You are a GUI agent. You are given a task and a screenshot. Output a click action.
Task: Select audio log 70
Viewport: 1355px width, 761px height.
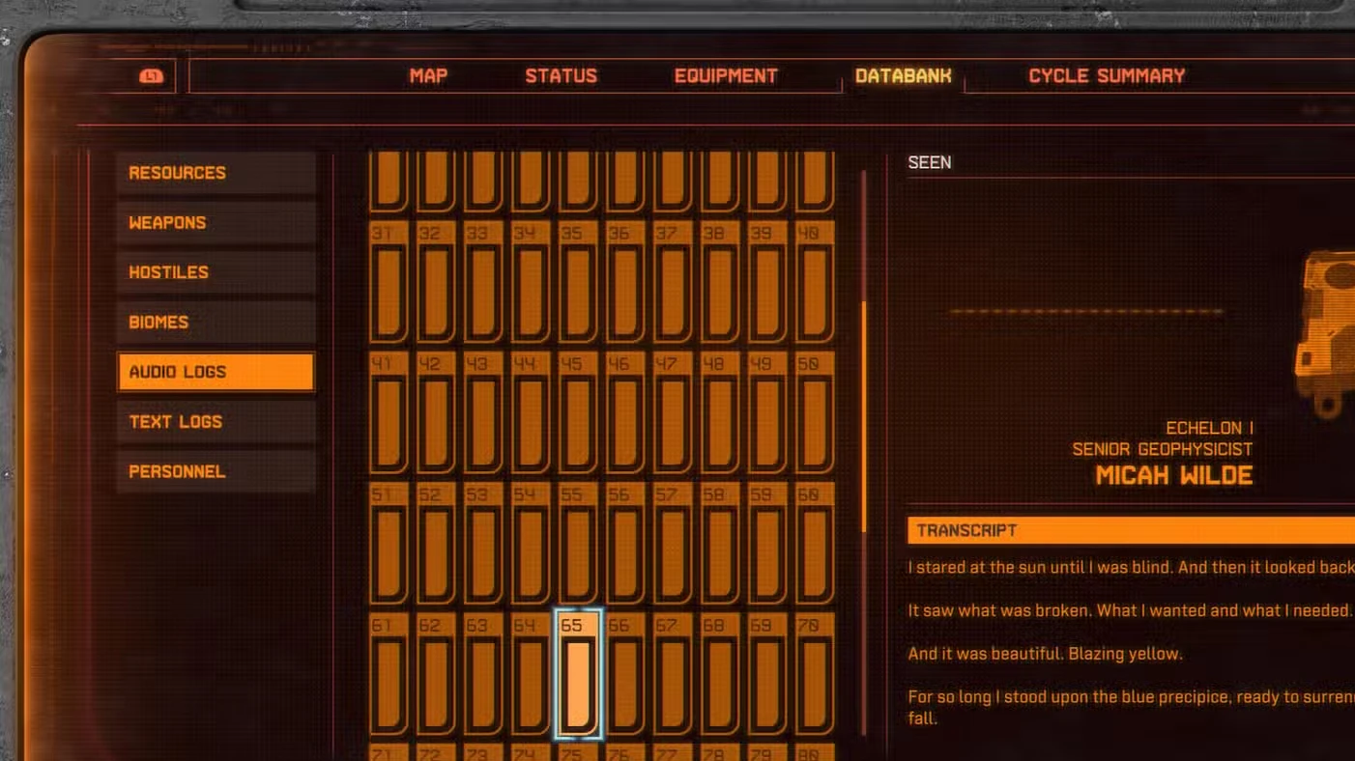point(814,673)
